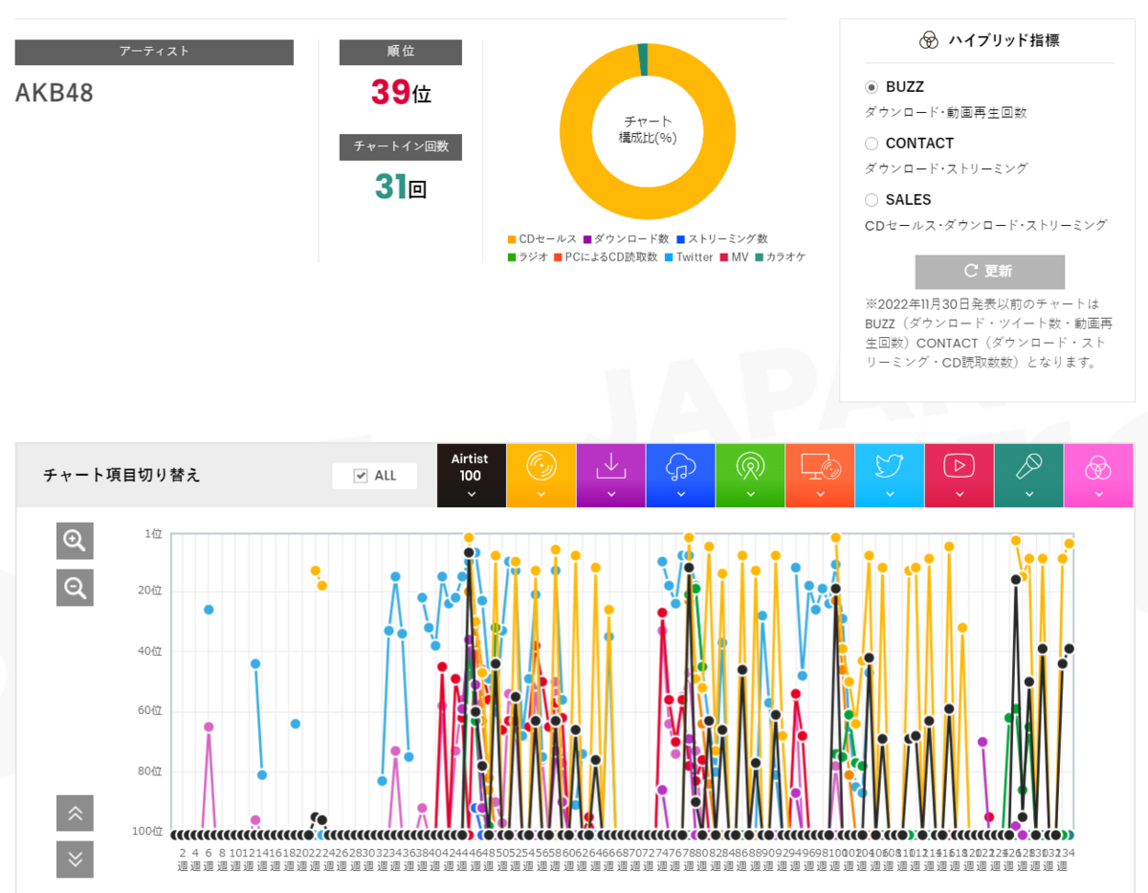
Task: Click the カラオケ legend swatch
Action: (x=759, y=257)
